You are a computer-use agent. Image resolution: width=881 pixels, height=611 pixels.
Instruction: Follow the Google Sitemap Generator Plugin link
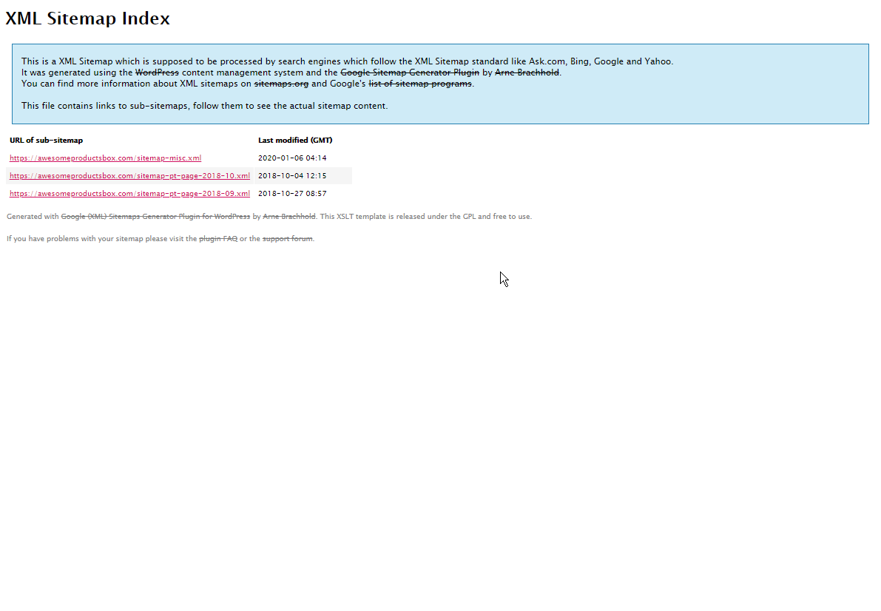410,72
